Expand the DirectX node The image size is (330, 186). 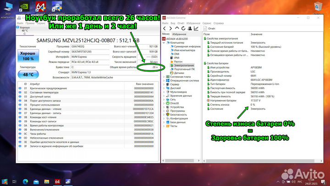164,103
